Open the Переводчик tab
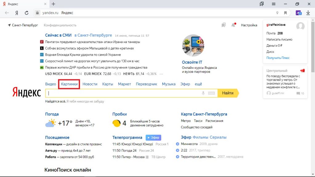Image resolution: width=315 pixels, height=177 pixels. click(x=146, y=84)
